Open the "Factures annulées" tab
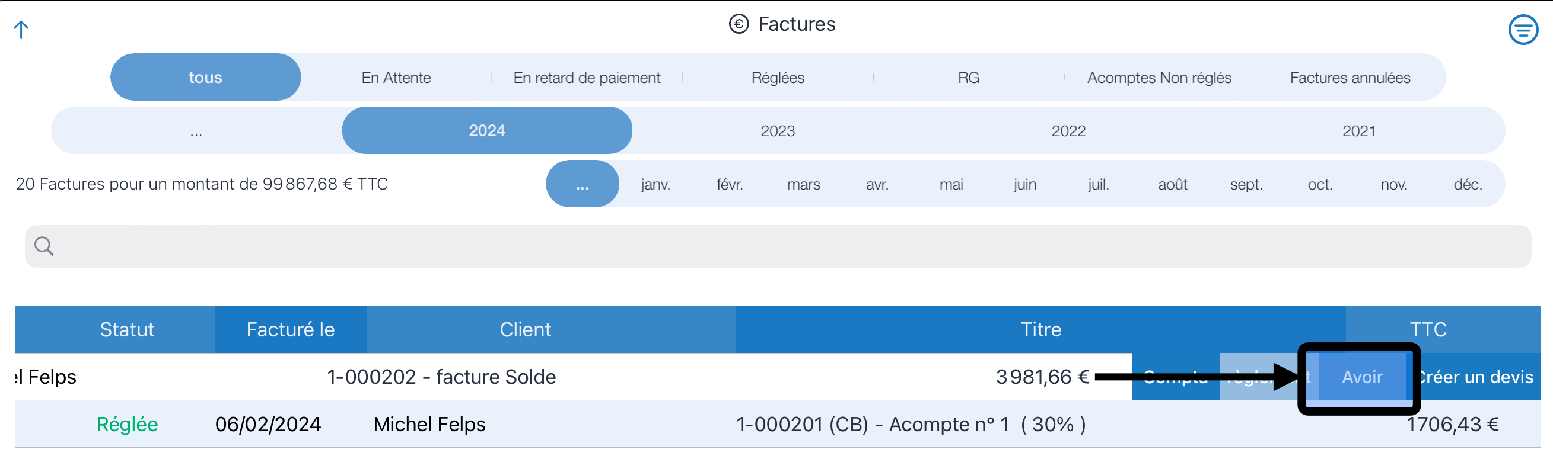Image resolution: width=1553 pixels, height=459 pixels. pos(1350,77)
